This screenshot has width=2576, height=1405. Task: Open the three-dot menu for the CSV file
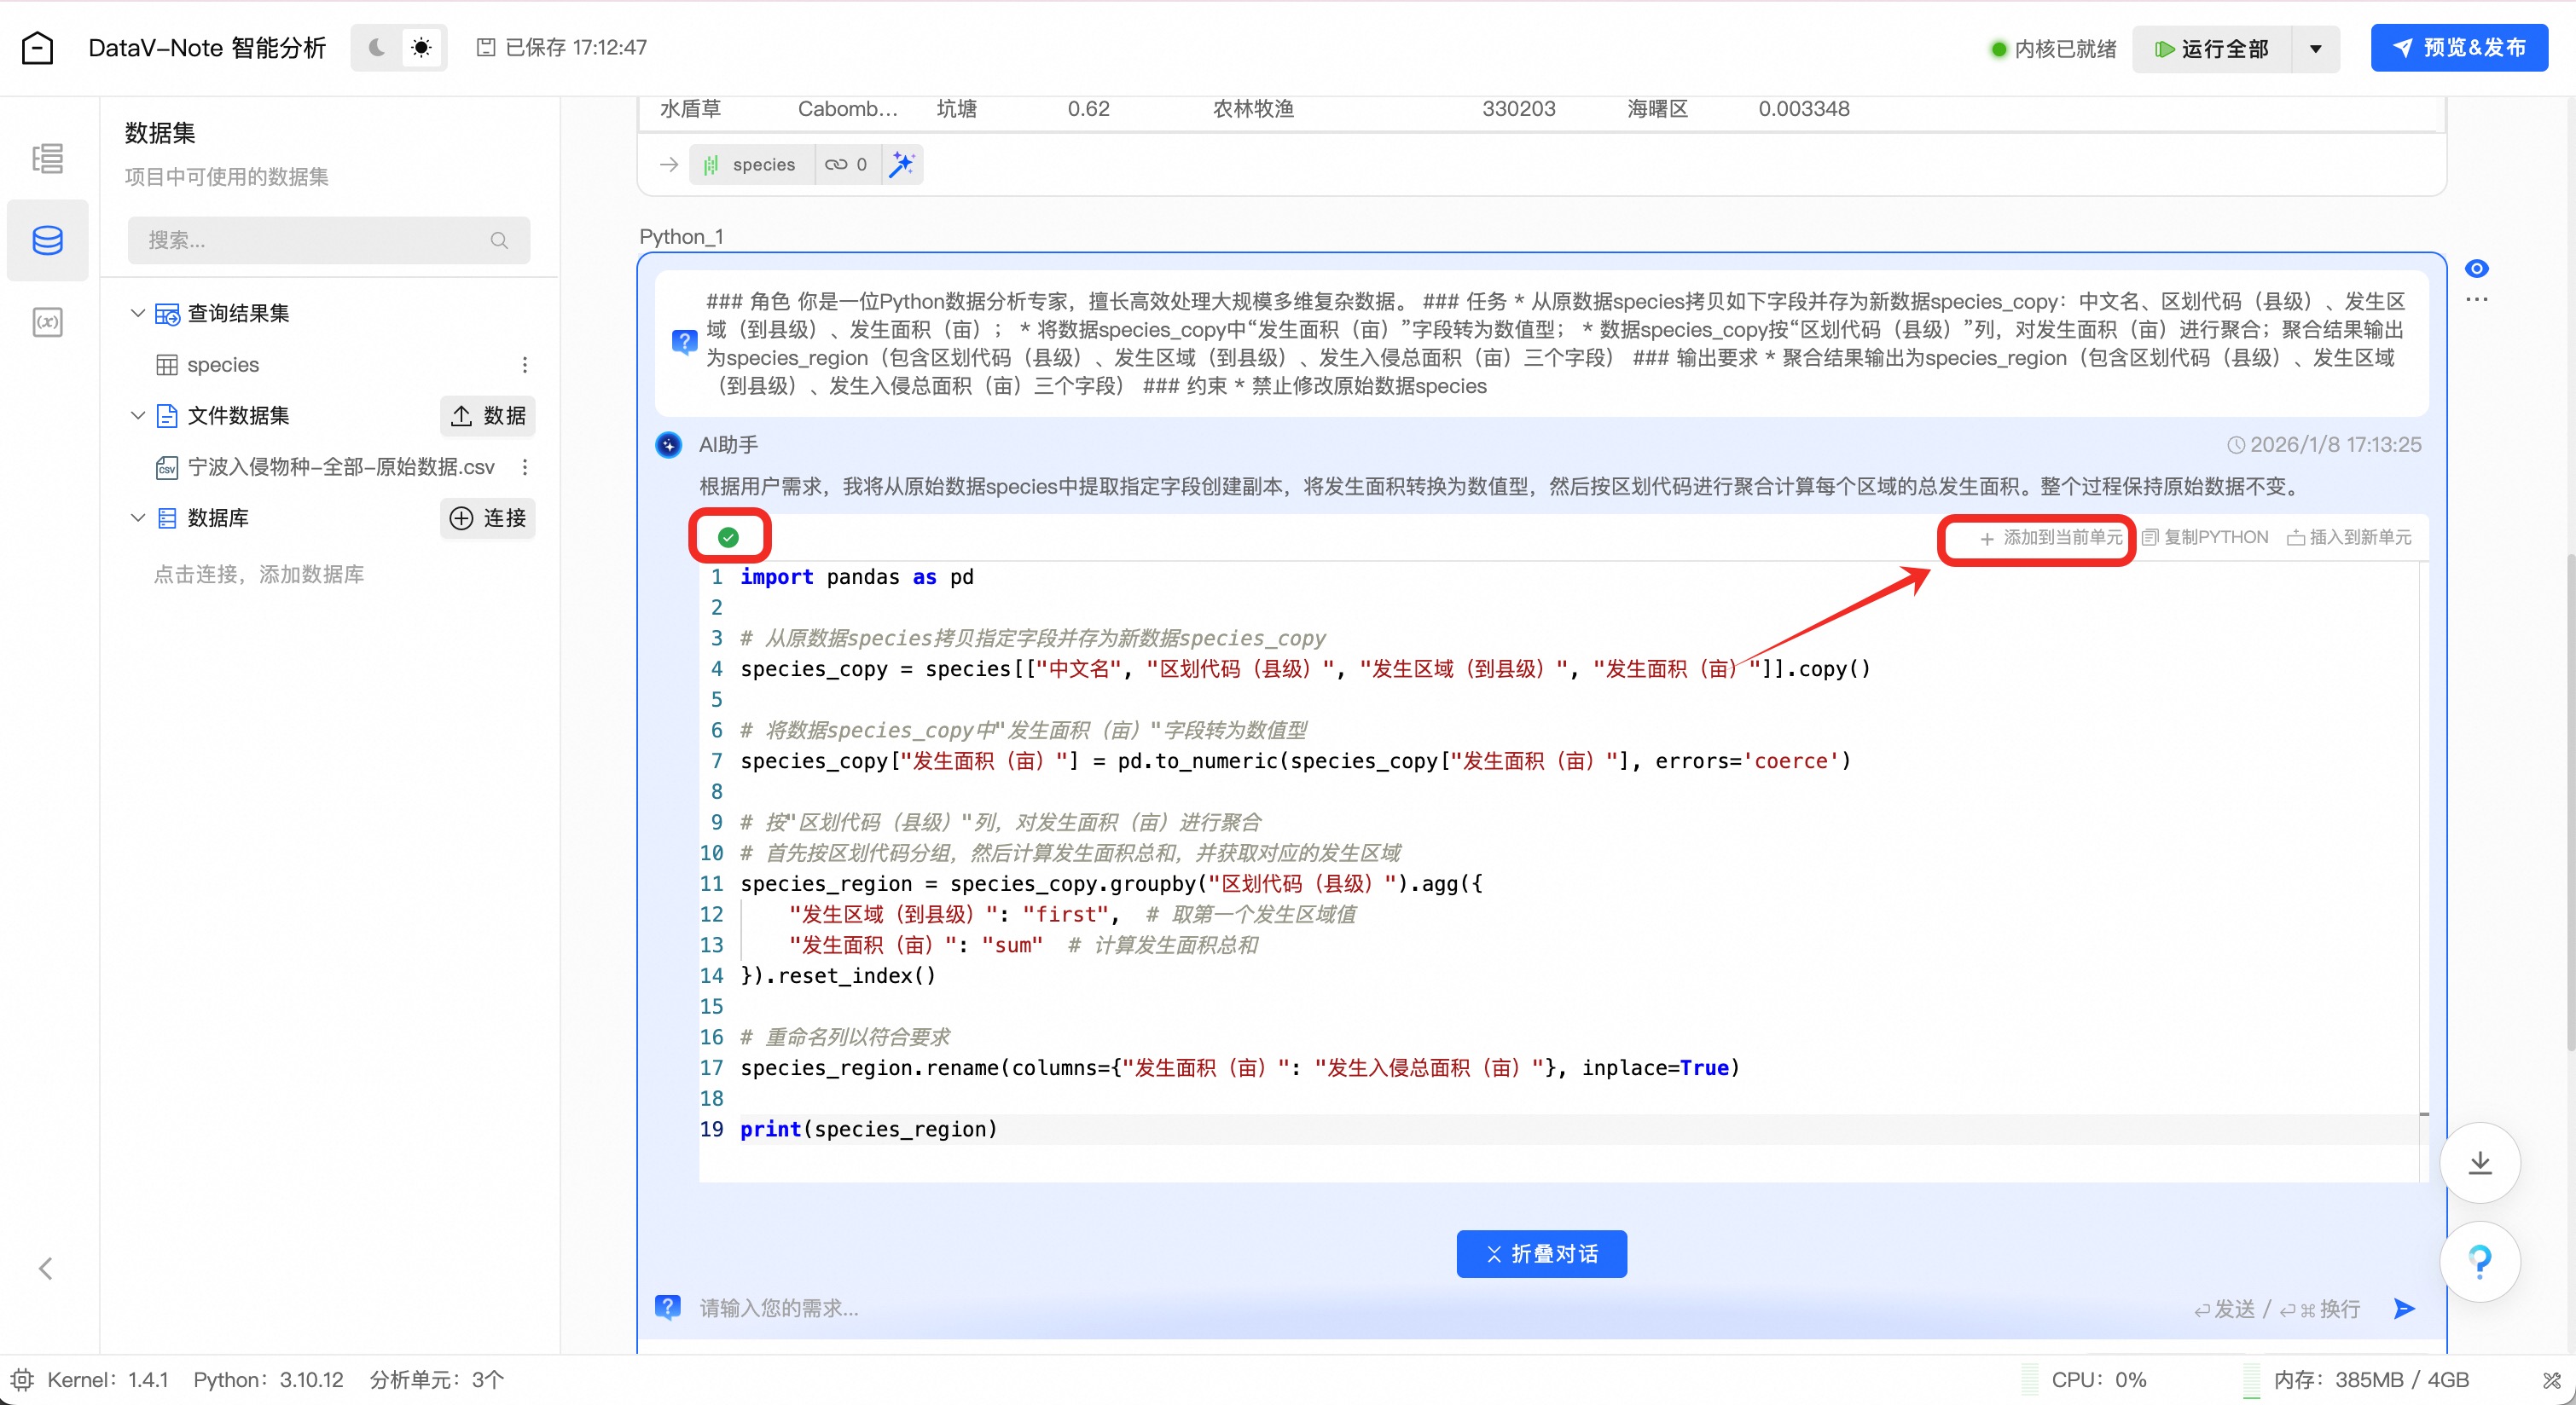pyautogui.click(x=524, y=466)
